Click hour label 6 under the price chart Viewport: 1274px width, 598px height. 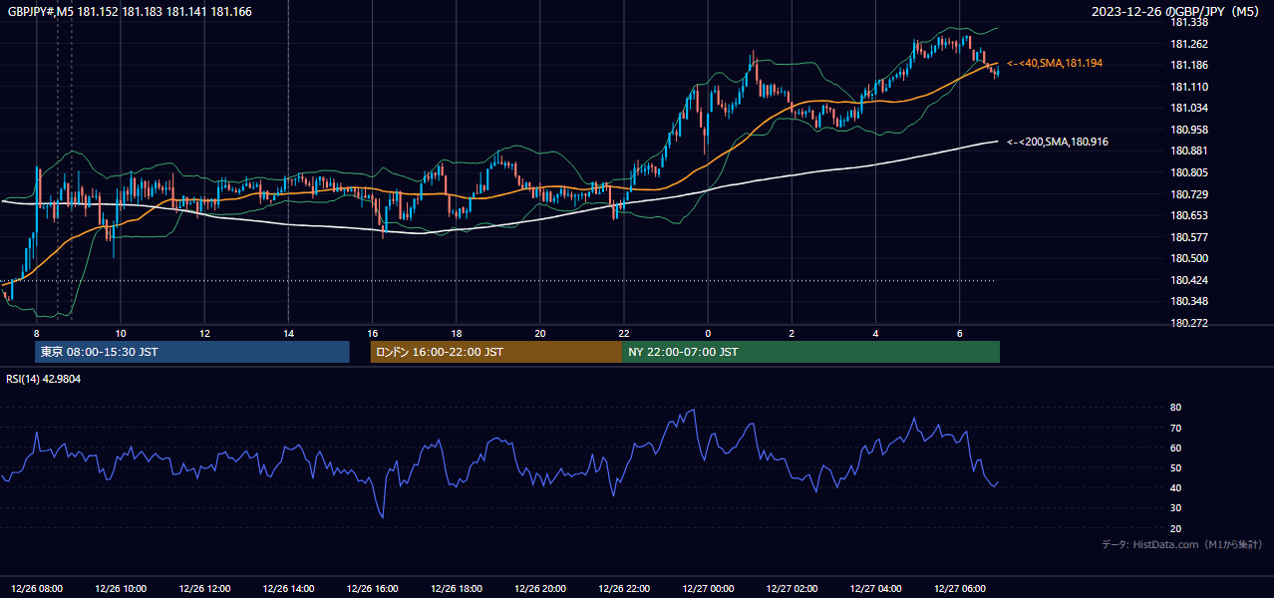coord(959,333)
